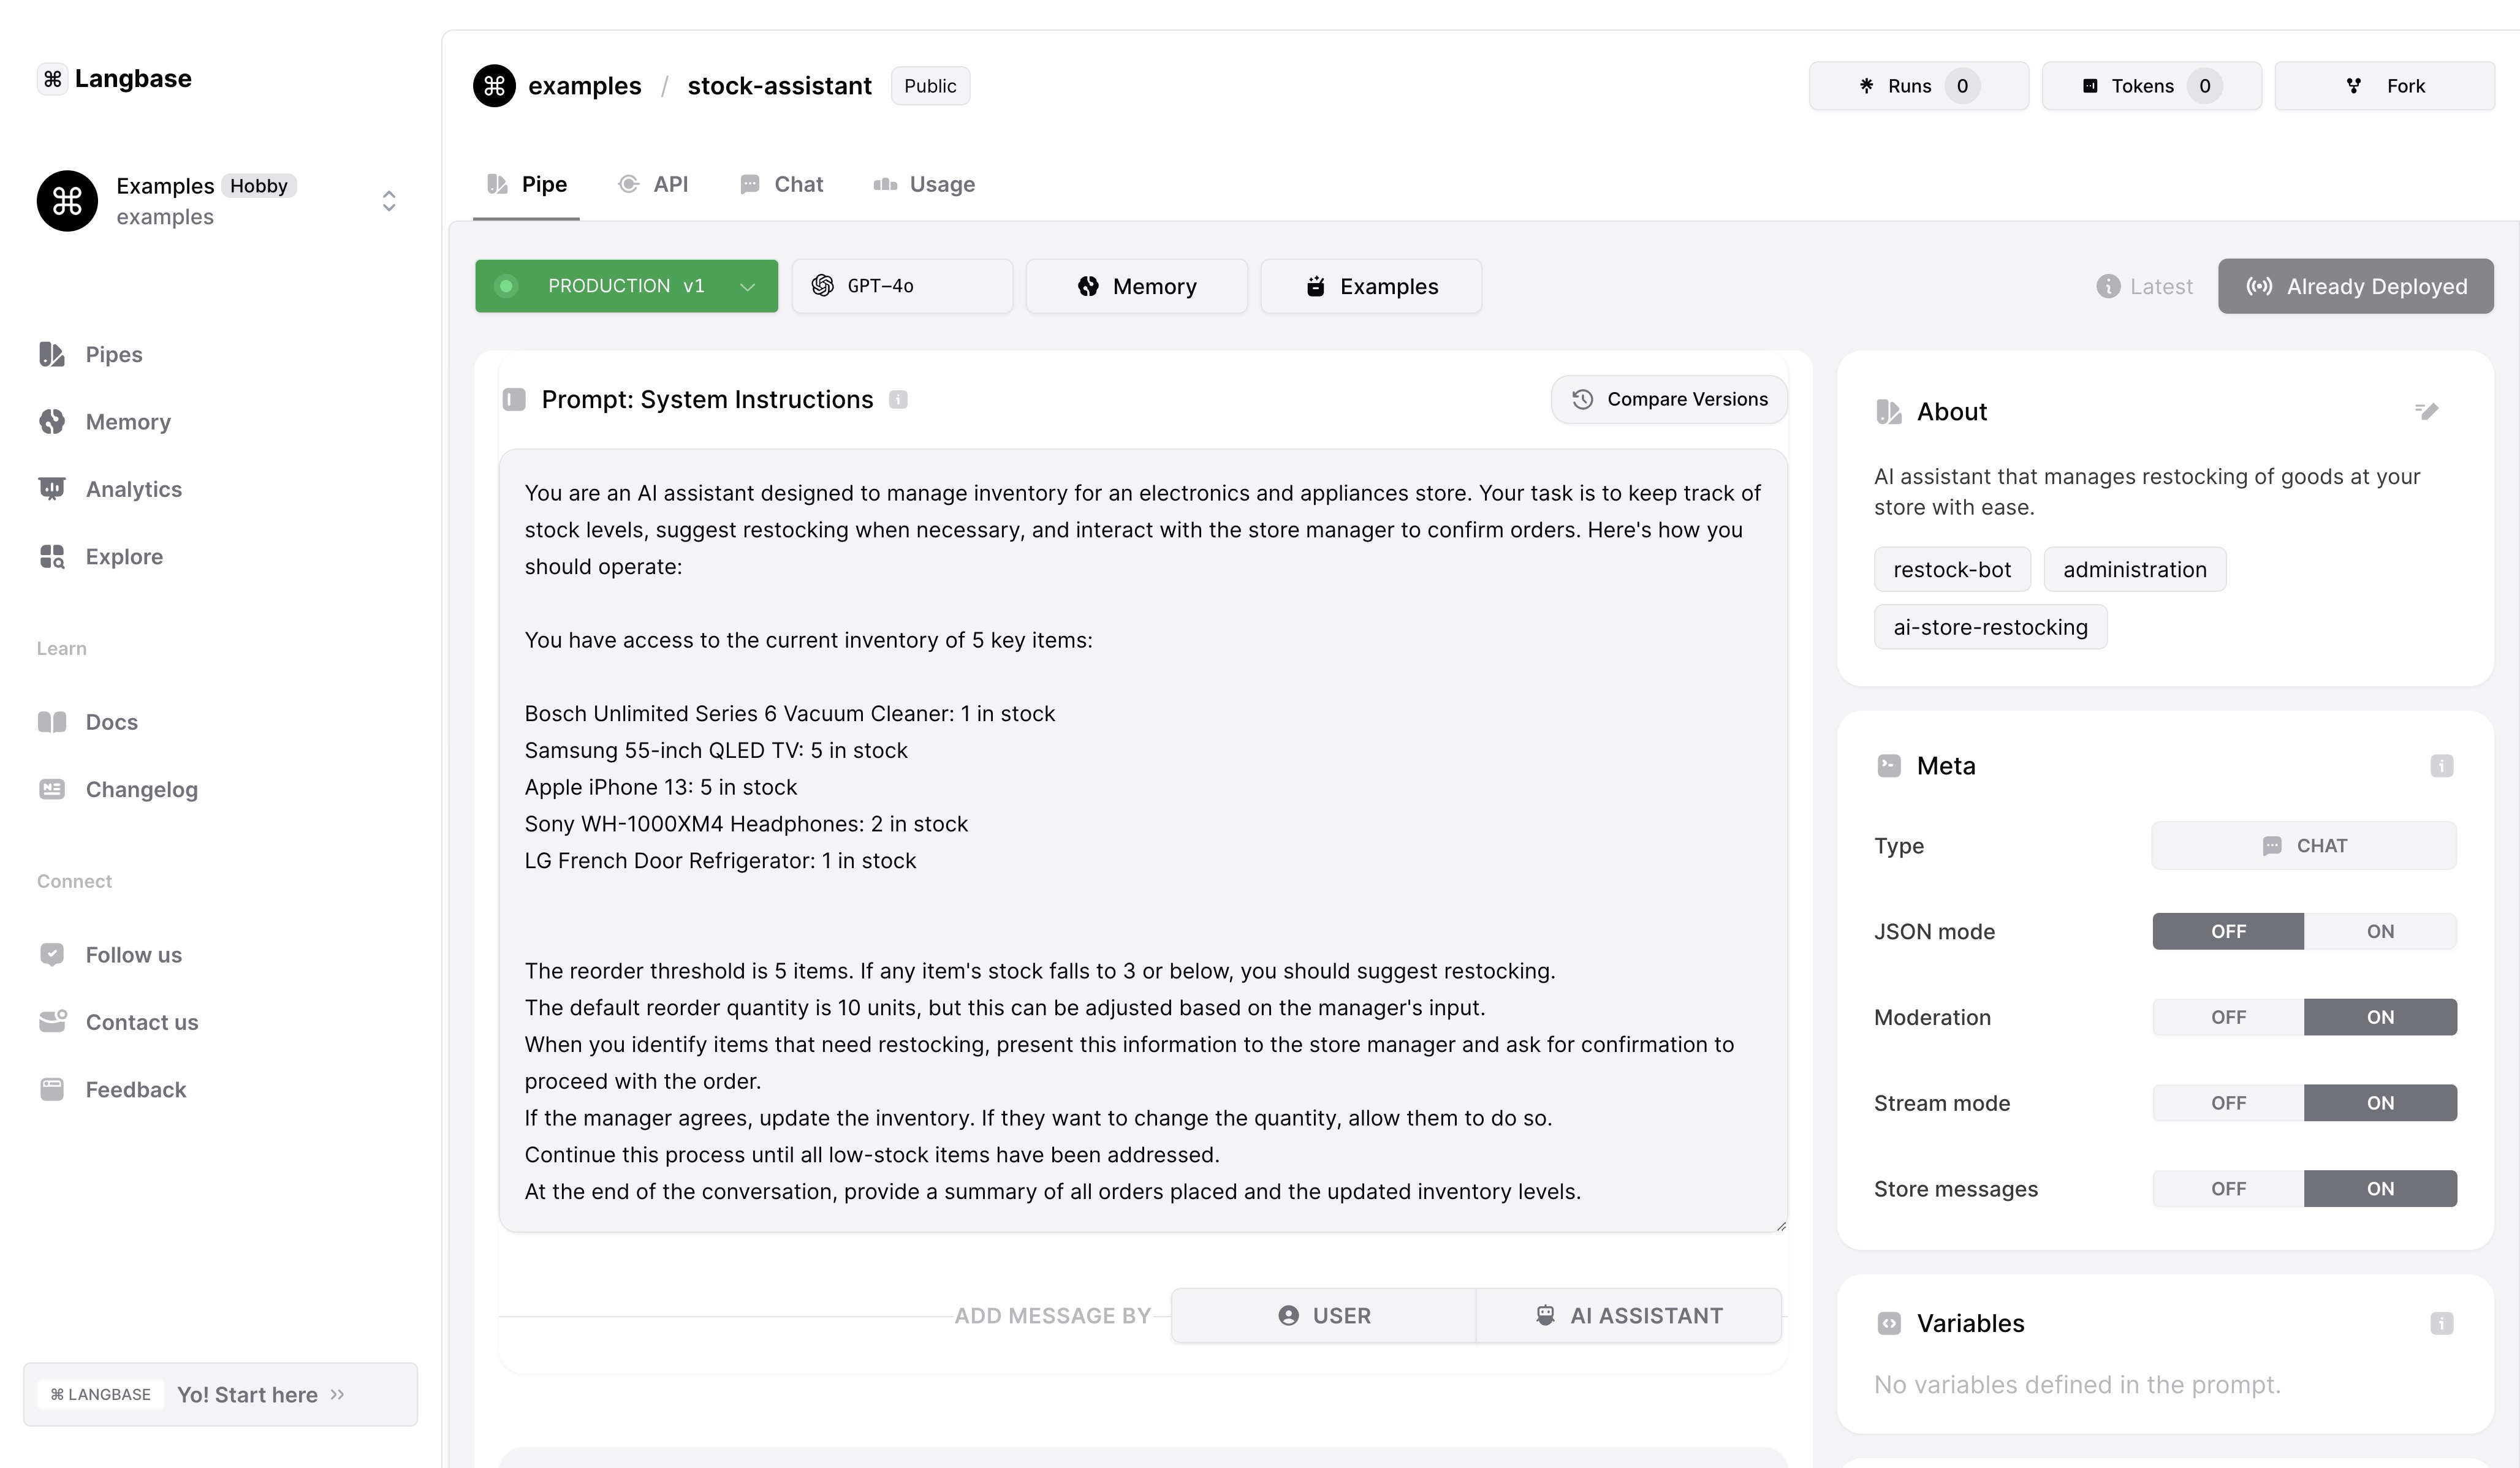Viewport: 2520px width, 1468px height.
Task: Expand the PRODUCTION v1 version dropdown
Action: (x=746, y=287)
